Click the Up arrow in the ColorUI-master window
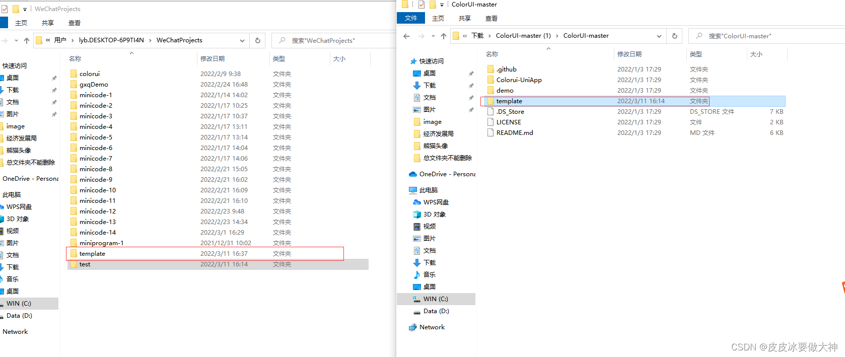Image resolution: width=845 pixels, height=357 pixels. (x=443, y=36)
